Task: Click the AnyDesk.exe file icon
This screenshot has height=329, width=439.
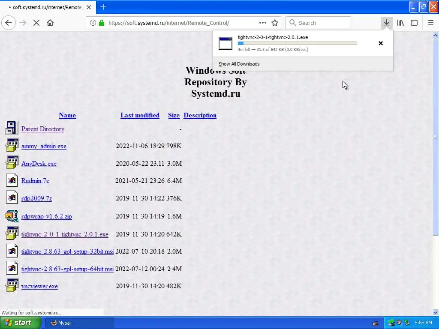Action: pos(12,162)
